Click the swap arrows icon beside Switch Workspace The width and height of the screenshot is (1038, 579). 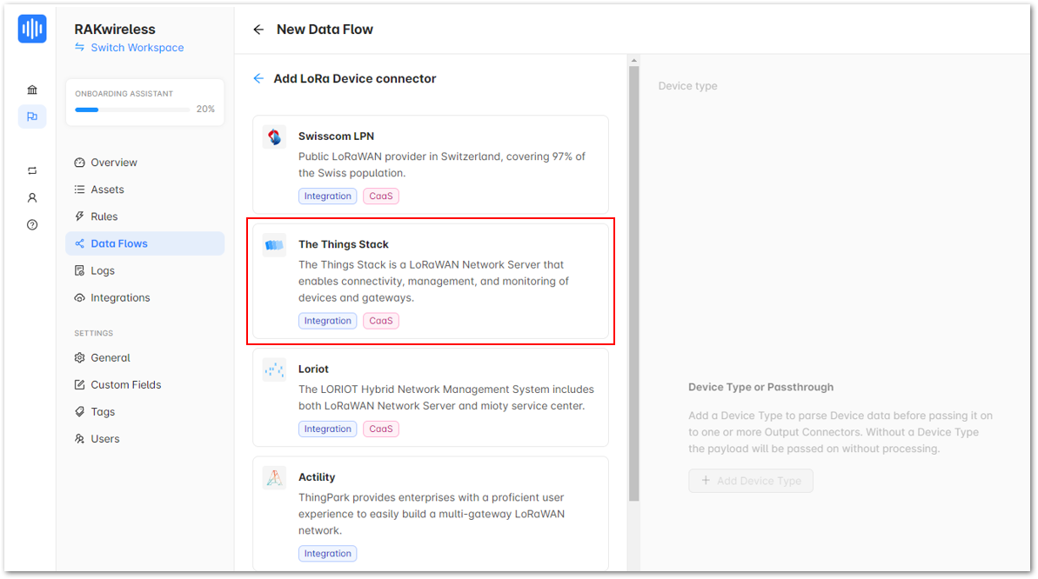[x=79, y=48]
